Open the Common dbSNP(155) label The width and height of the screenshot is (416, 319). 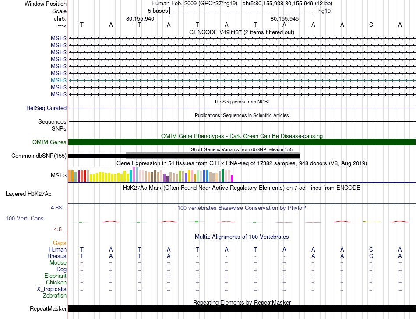(x=39, y=156)
